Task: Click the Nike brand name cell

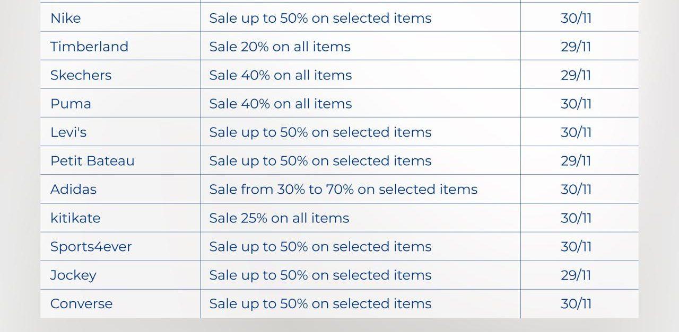Action: (66, 18)
